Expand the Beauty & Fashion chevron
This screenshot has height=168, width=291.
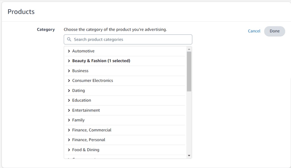click(69, 61)
